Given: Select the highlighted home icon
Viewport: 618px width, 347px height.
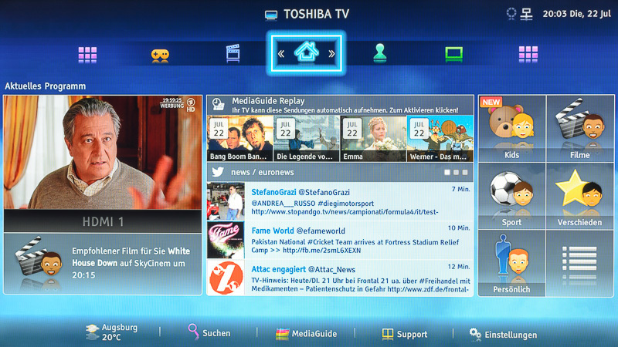Looking at the screenshot, I should (x=307, y=52).
